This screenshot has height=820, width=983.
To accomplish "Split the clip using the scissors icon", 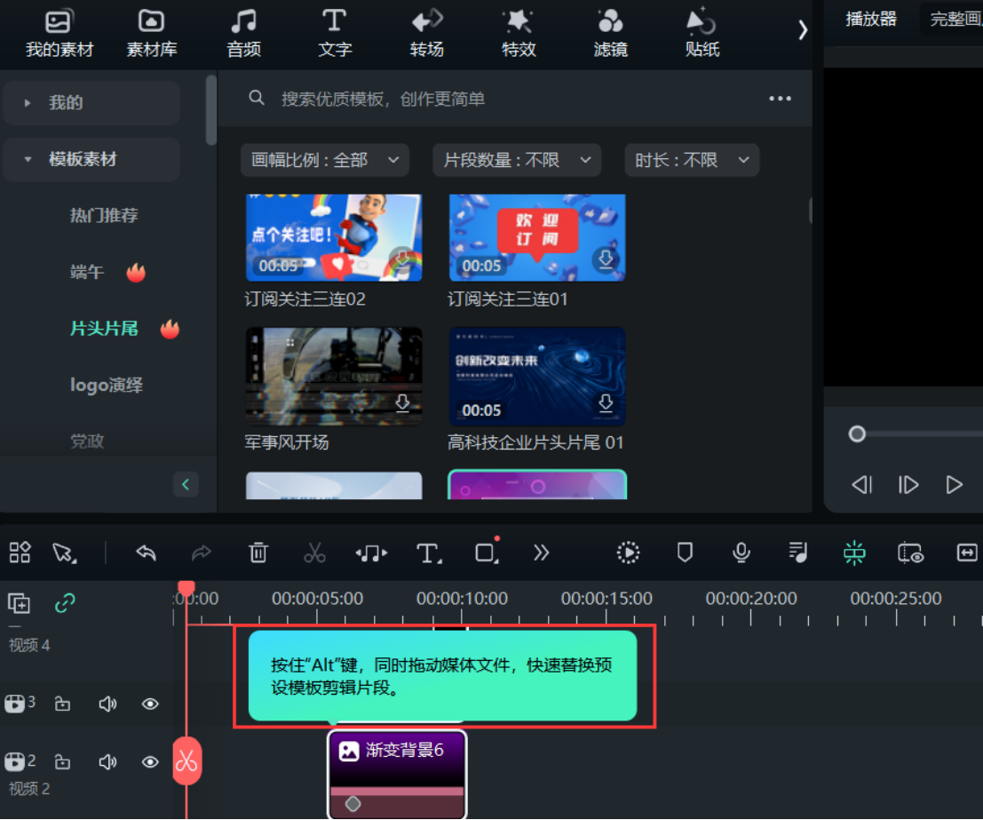I will tap(315, 553).
